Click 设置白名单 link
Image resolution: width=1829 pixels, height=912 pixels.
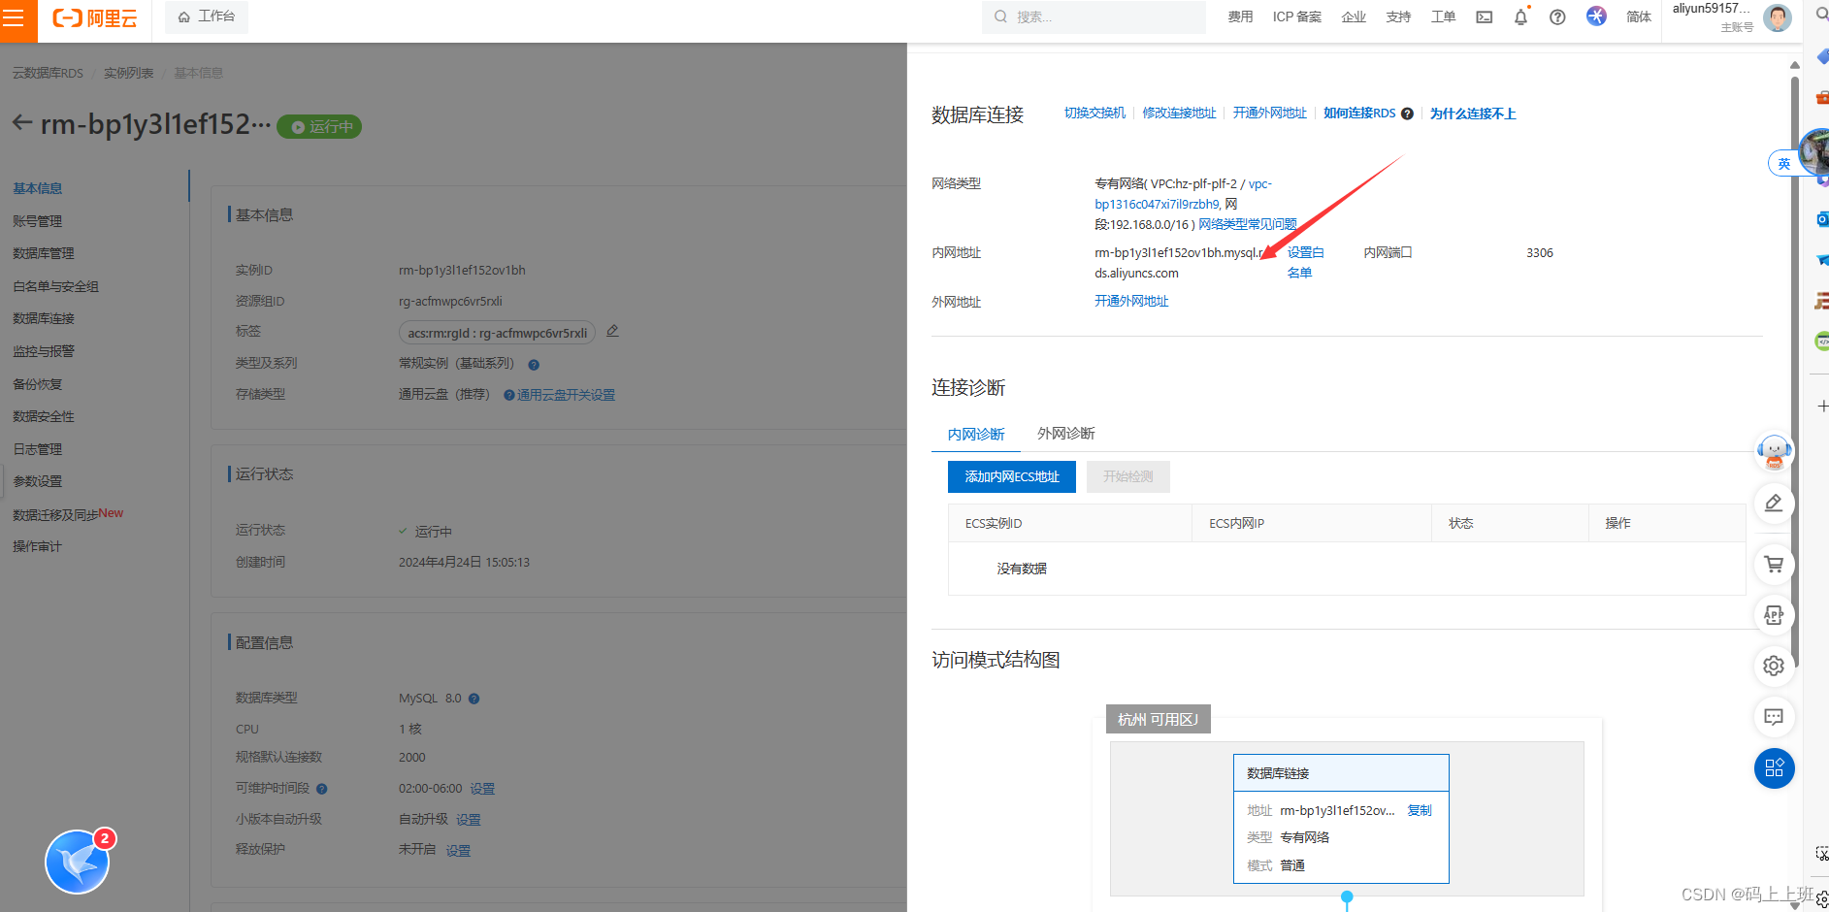tap(1305, 262)
